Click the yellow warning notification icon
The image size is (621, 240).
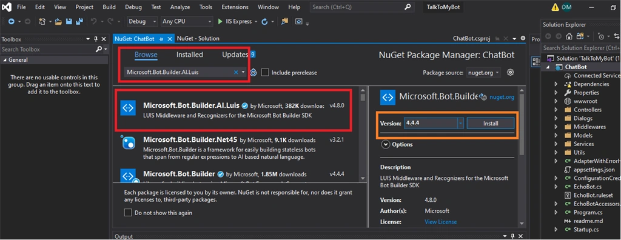click(x=556, y=7)
